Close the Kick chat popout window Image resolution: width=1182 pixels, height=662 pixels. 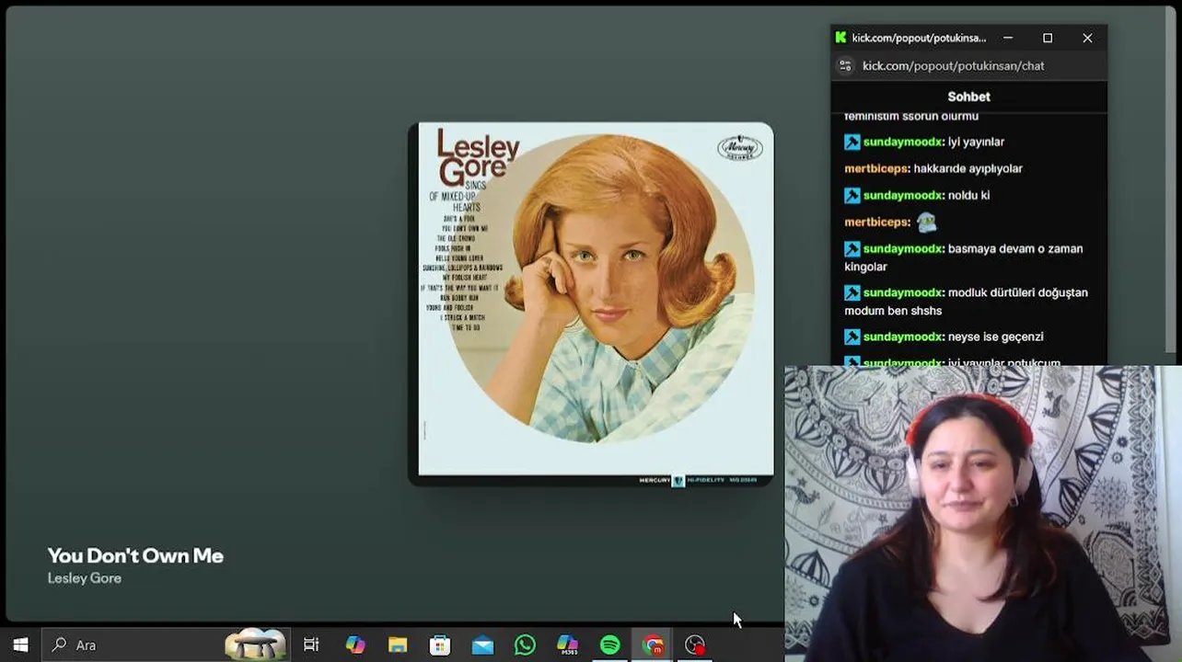pos(1087,38)
